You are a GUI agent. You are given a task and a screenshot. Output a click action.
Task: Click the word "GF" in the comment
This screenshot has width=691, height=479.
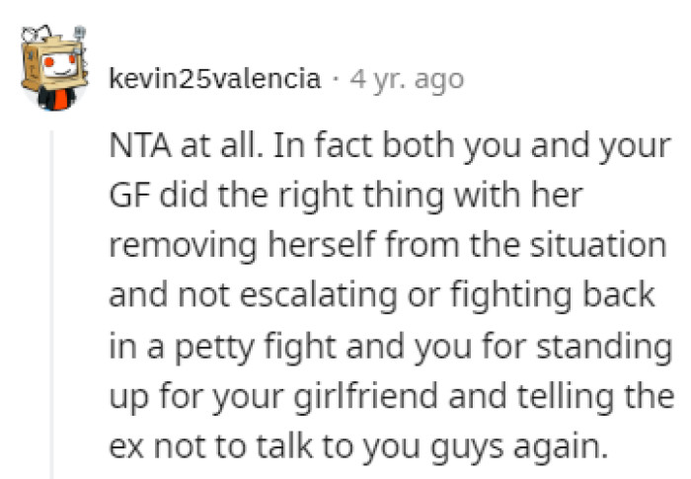pos(124,198)
